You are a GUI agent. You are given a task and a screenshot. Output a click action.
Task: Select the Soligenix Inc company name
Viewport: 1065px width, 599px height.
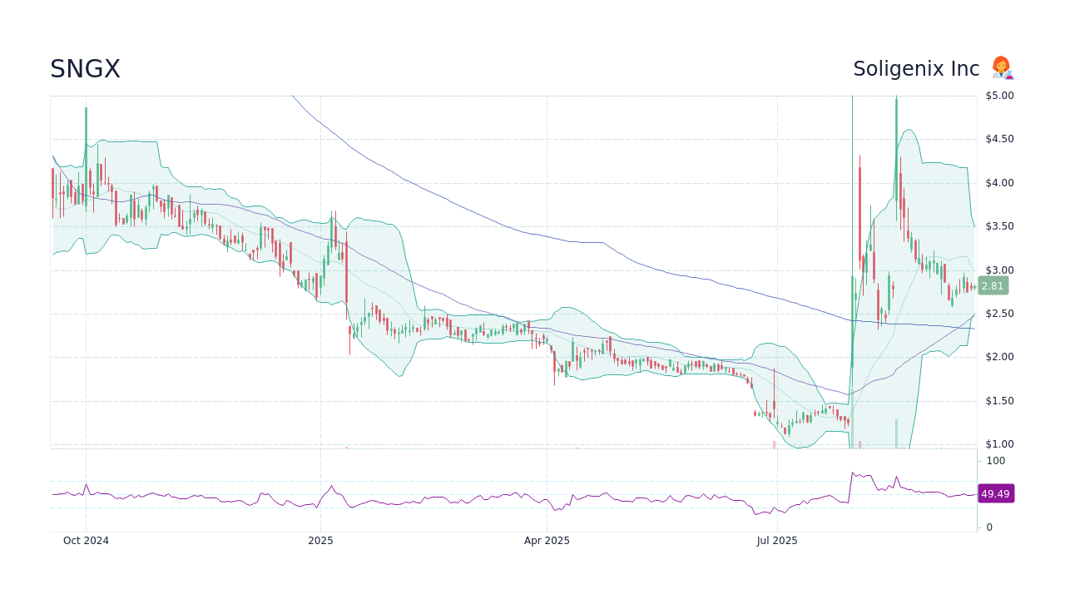coord(915,68)
